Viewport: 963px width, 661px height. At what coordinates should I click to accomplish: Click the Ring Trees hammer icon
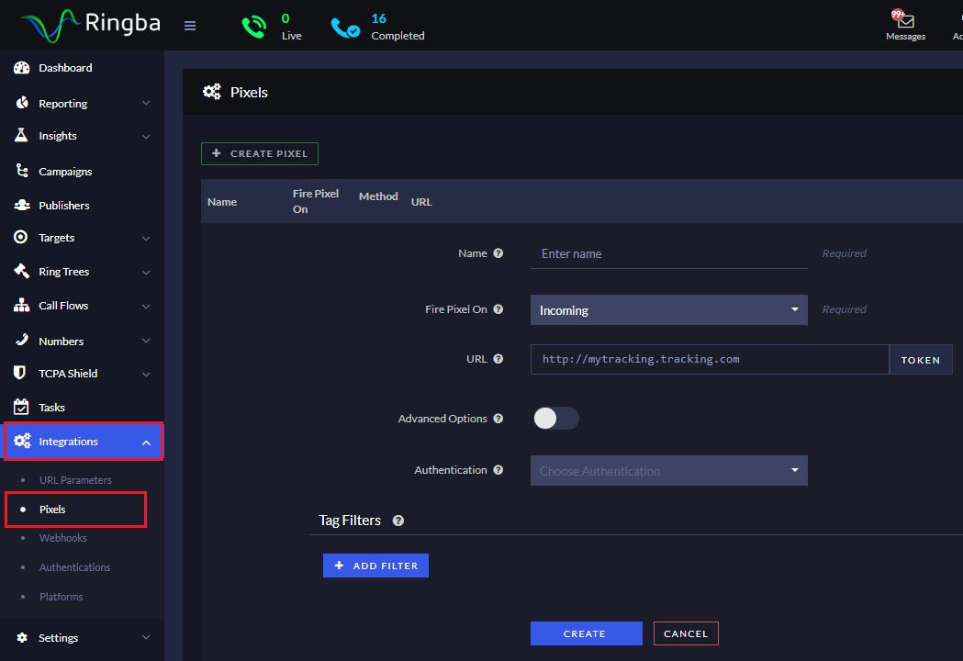coord(21,271)
